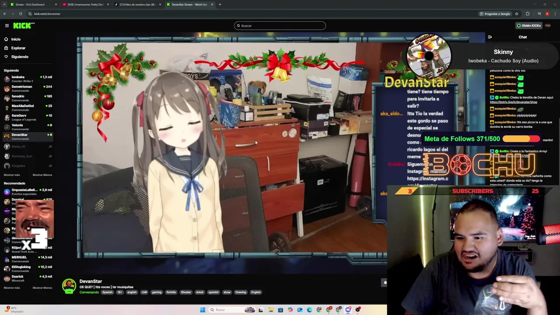Open offline Ronchas_Kun channel
Screen dimensions: 560x315
28,156
